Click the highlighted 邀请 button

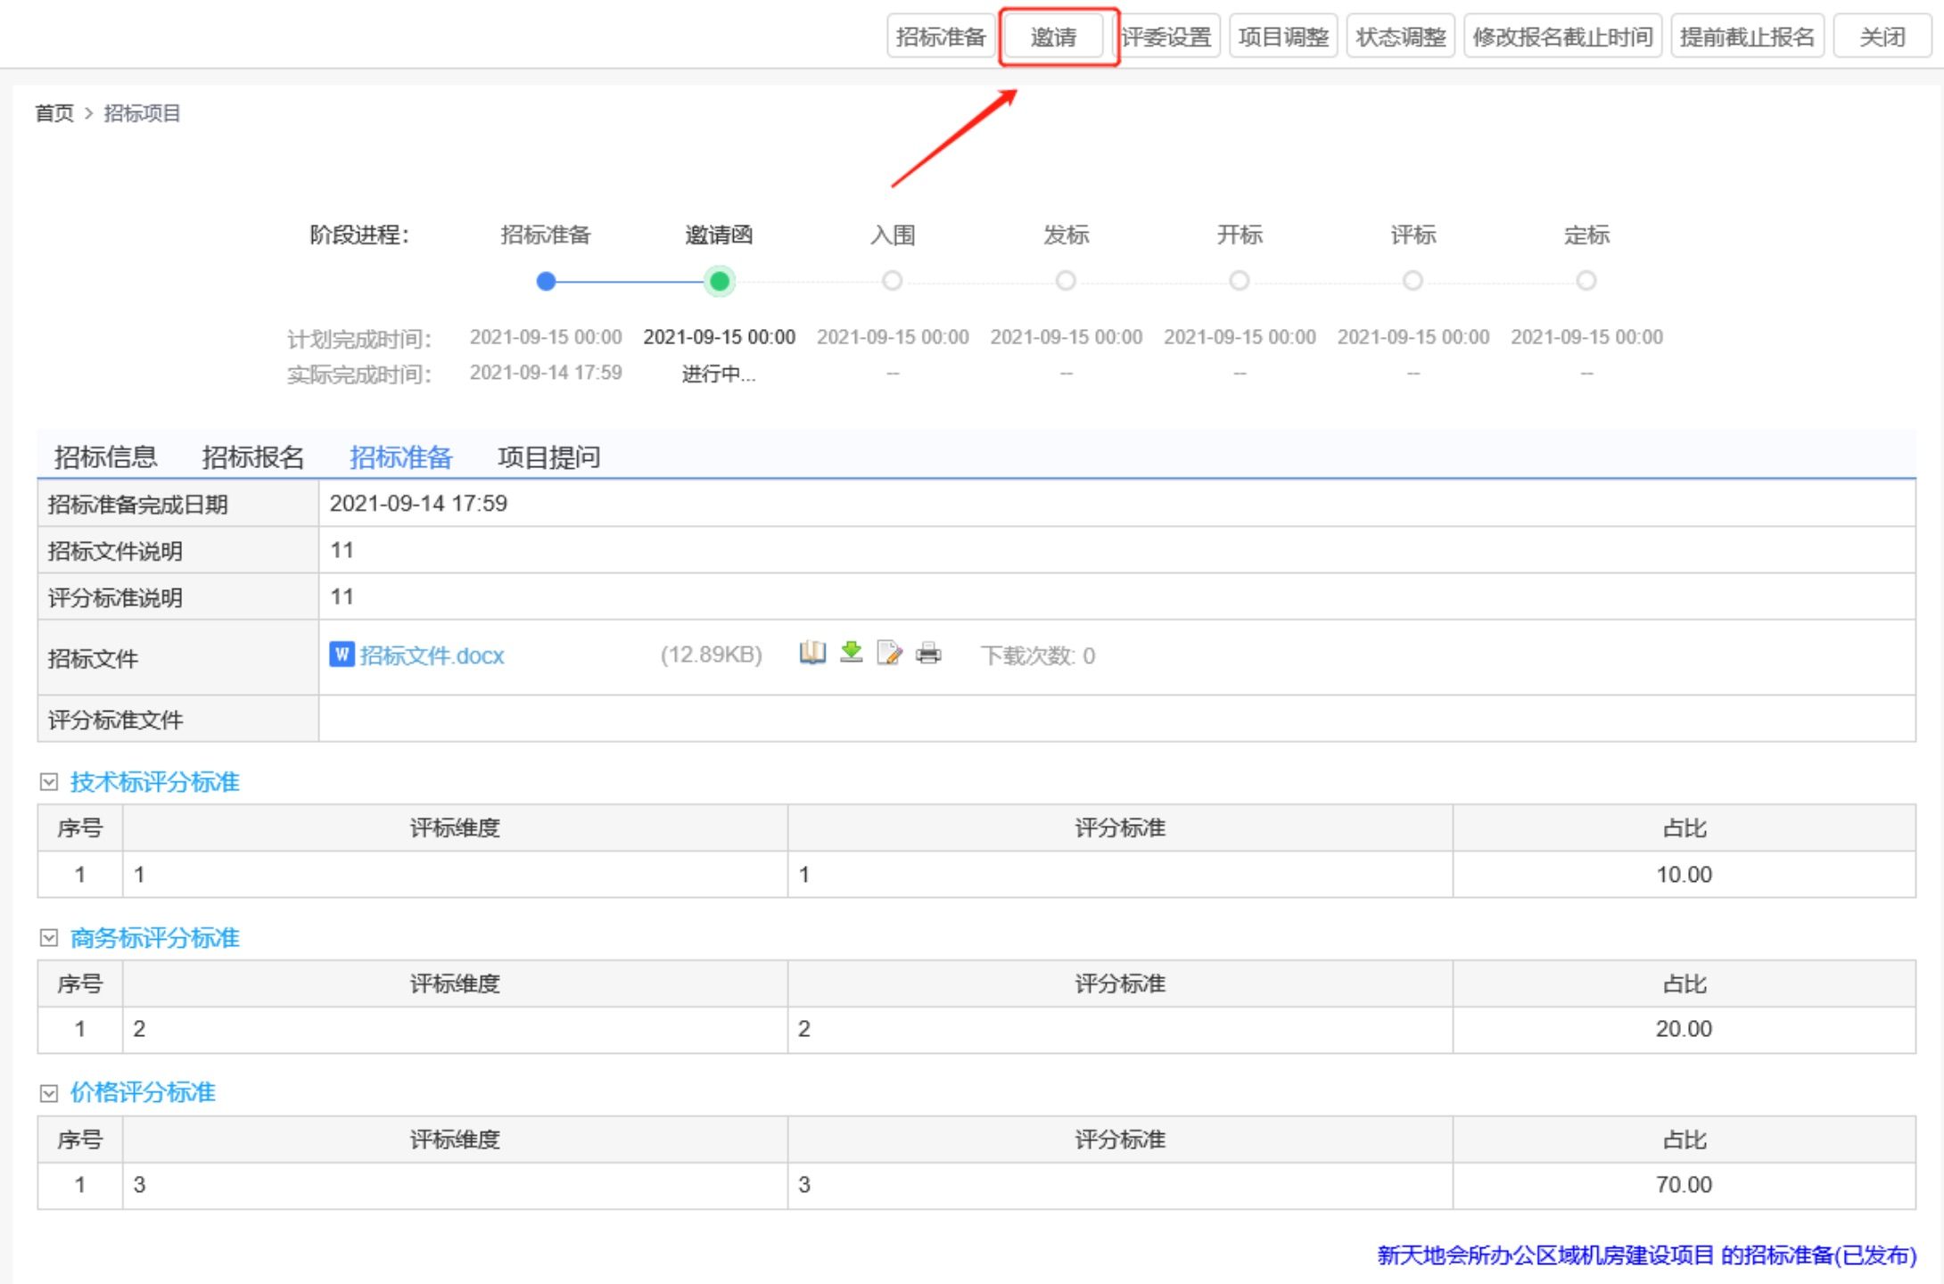click(1054, 37)
